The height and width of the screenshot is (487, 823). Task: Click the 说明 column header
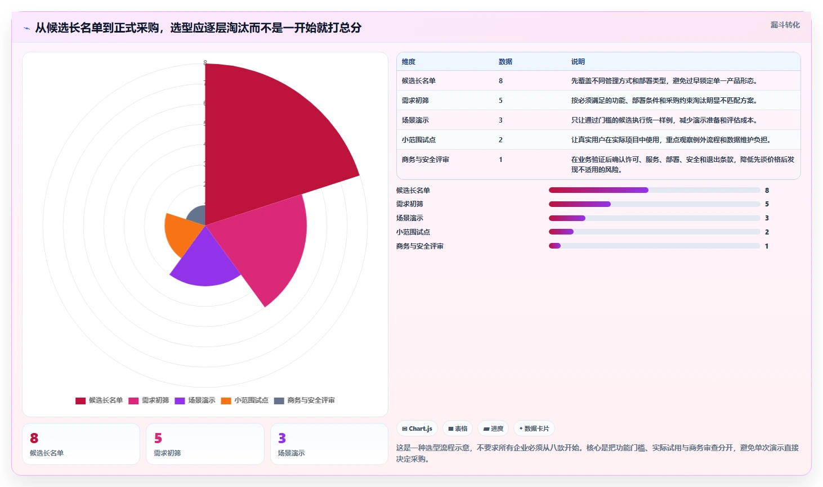[x=578, y=62]
